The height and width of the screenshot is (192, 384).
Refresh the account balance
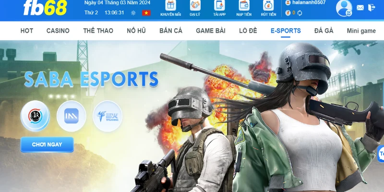pos(300,13)
